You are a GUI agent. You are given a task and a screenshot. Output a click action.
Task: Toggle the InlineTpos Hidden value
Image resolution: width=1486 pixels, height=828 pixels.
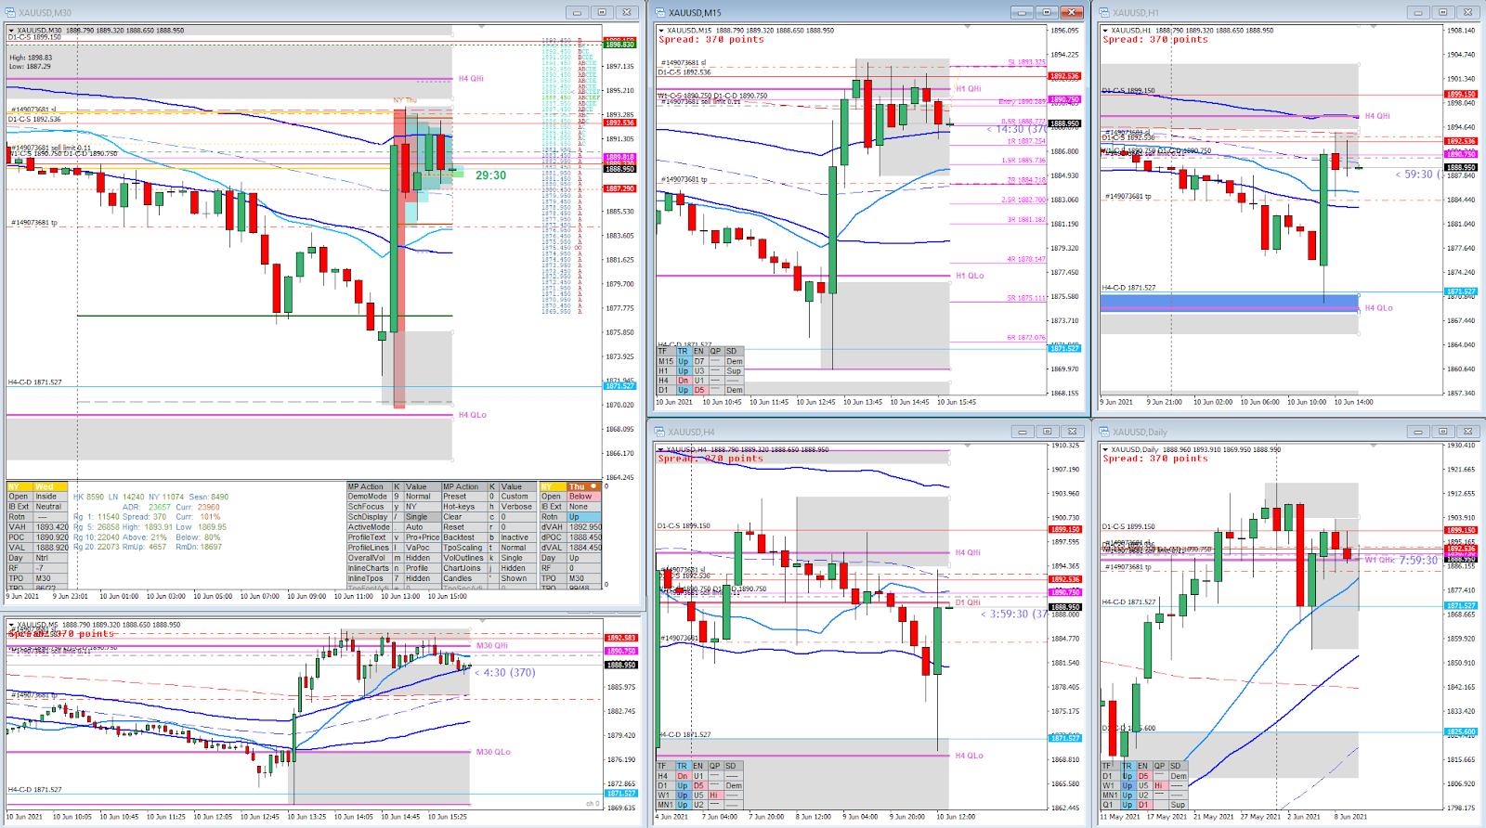pyautogui.click(x=421, y=578)
